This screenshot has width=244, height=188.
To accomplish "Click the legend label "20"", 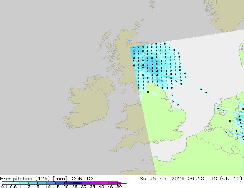I will pos(66,186).
